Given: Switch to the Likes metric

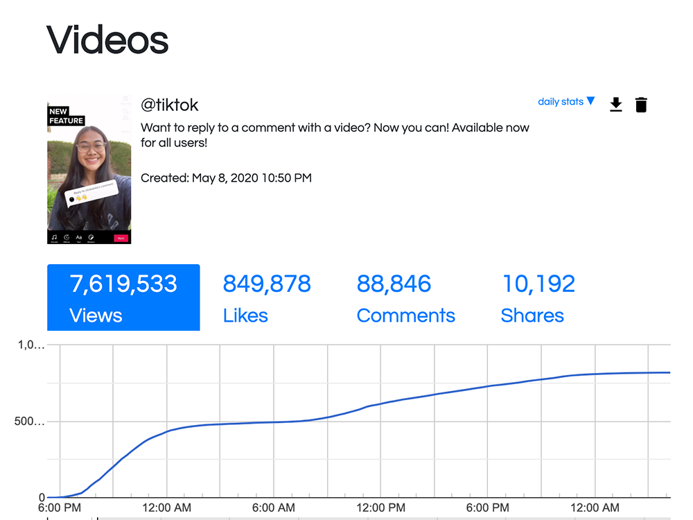Looking at the screenshot, I should 267,298.
